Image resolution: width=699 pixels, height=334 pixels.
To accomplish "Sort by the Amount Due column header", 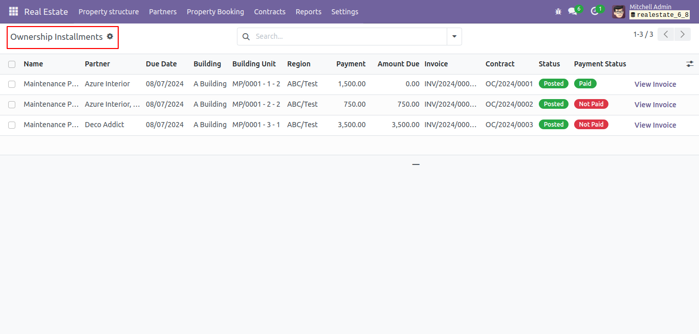I will [399, 64].
